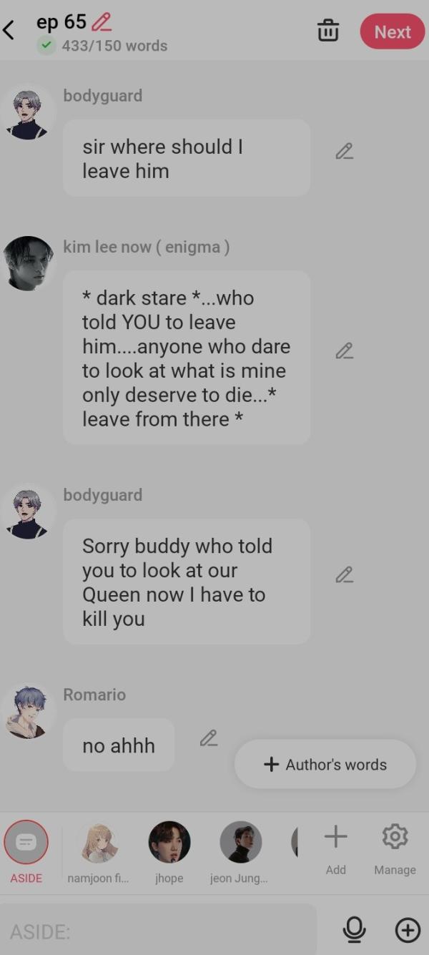
Task: Tap the back arrow icon
Action: [x=9, y=31]
